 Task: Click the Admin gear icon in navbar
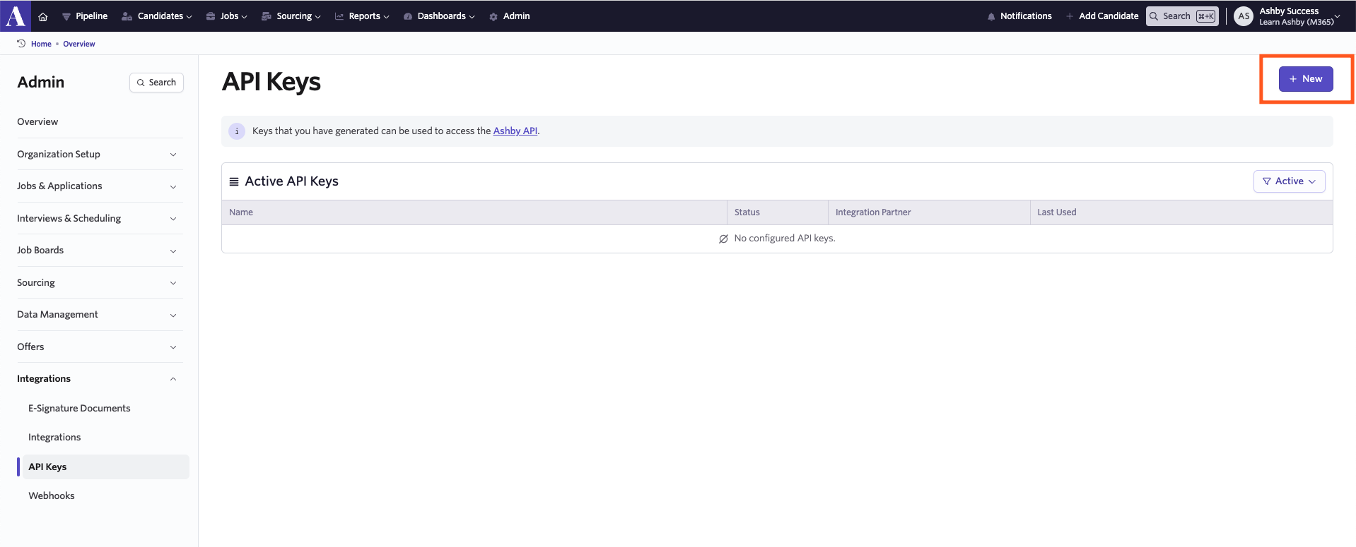(493, 16)
